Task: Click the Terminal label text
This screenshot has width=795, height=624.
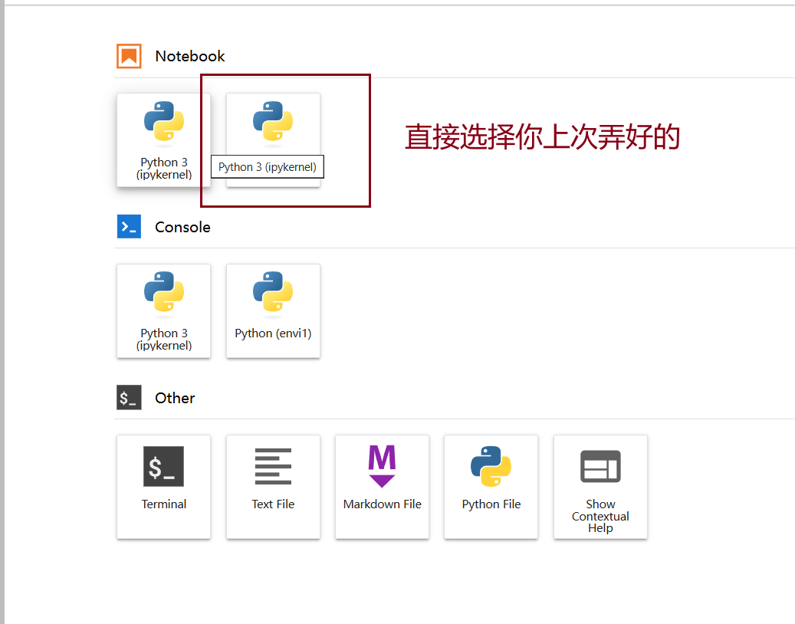Action: [x=164, y=504]
